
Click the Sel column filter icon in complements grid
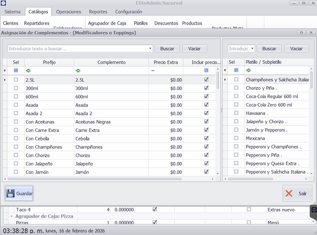coord(16,70)
